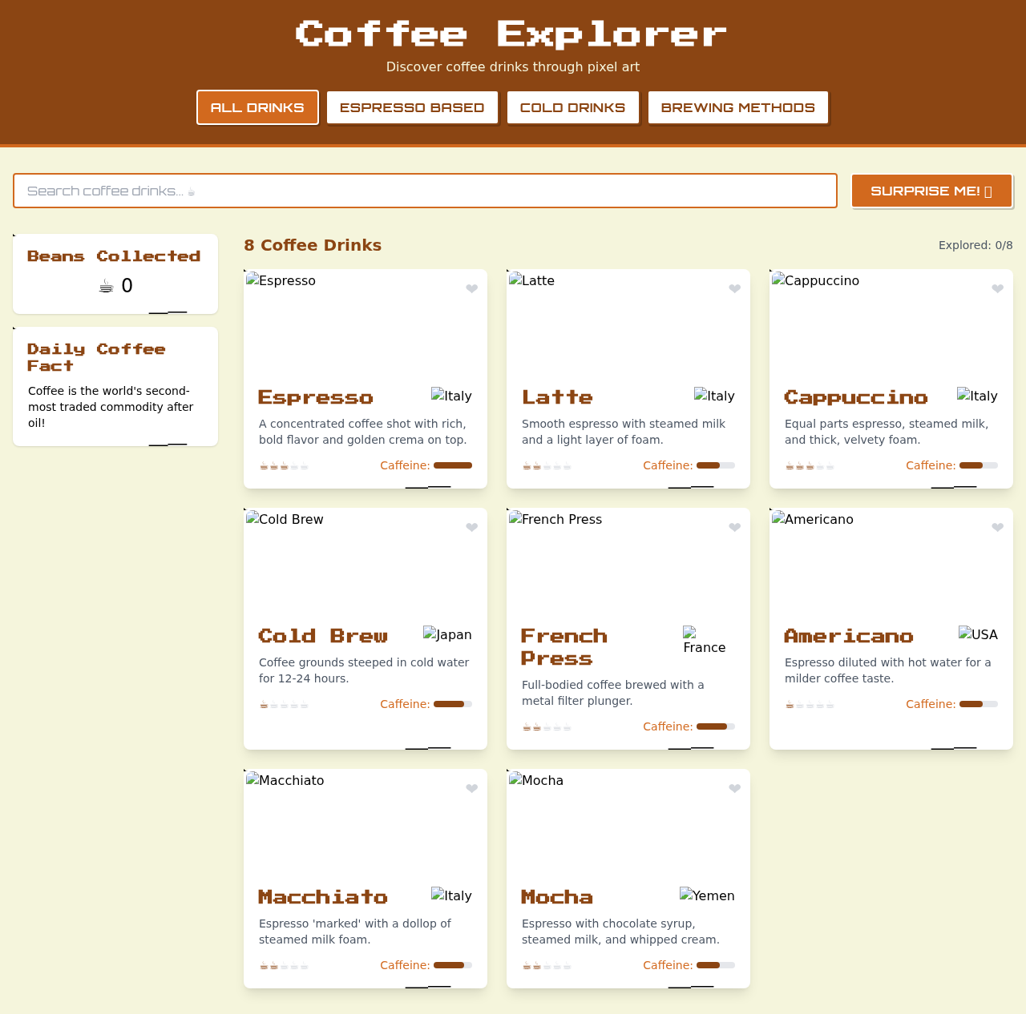Image resolution: width=1026 pixels, height=1014 pixels.
Task: Click the coffee drinks search field
Action: pyautogui.click(x=425, y=191)
